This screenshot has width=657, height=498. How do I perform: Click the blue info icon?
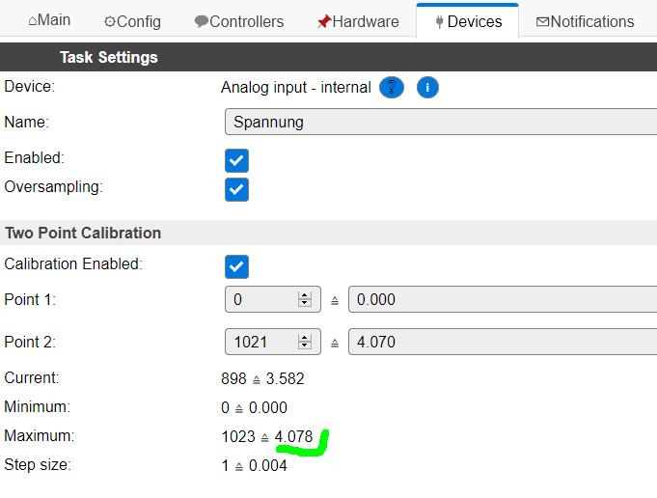point(427,88)
